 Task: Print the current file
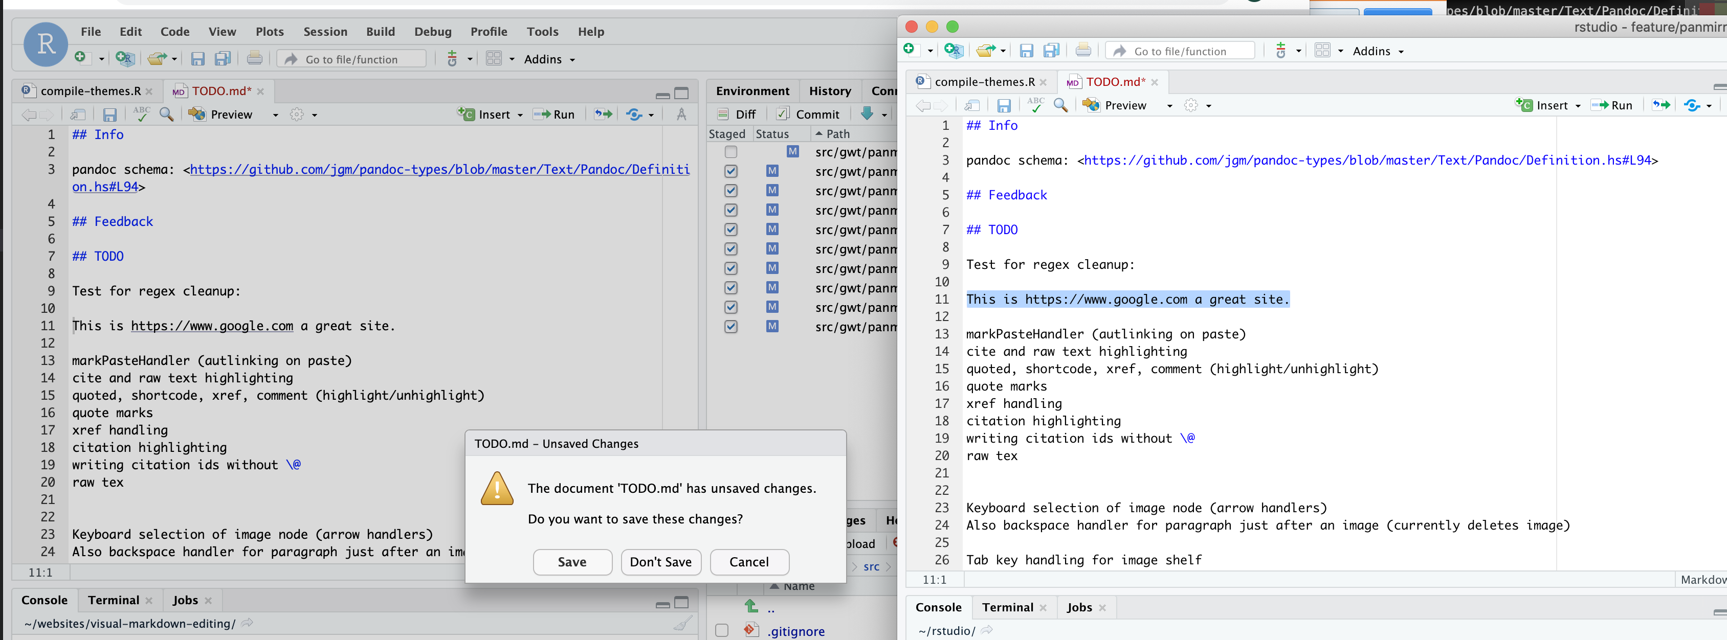[255, 59]
